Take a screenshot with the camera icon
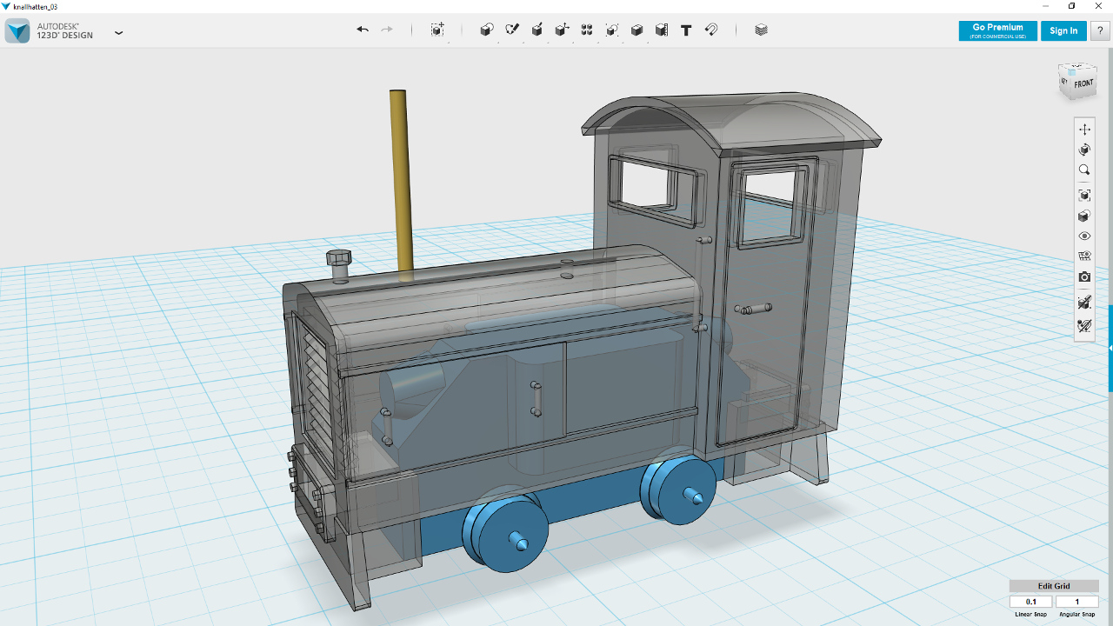The width and height of the screenshot is (1113, 626). tap(1084, 277)
